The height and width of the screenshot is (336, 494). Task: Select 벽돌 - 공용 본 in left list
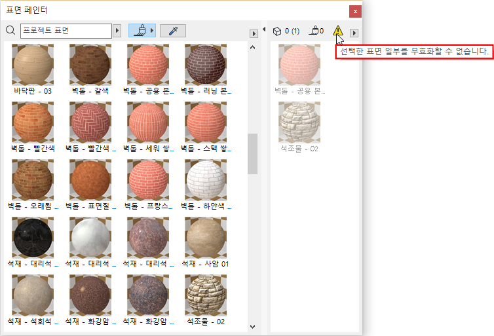click(148, 69)
